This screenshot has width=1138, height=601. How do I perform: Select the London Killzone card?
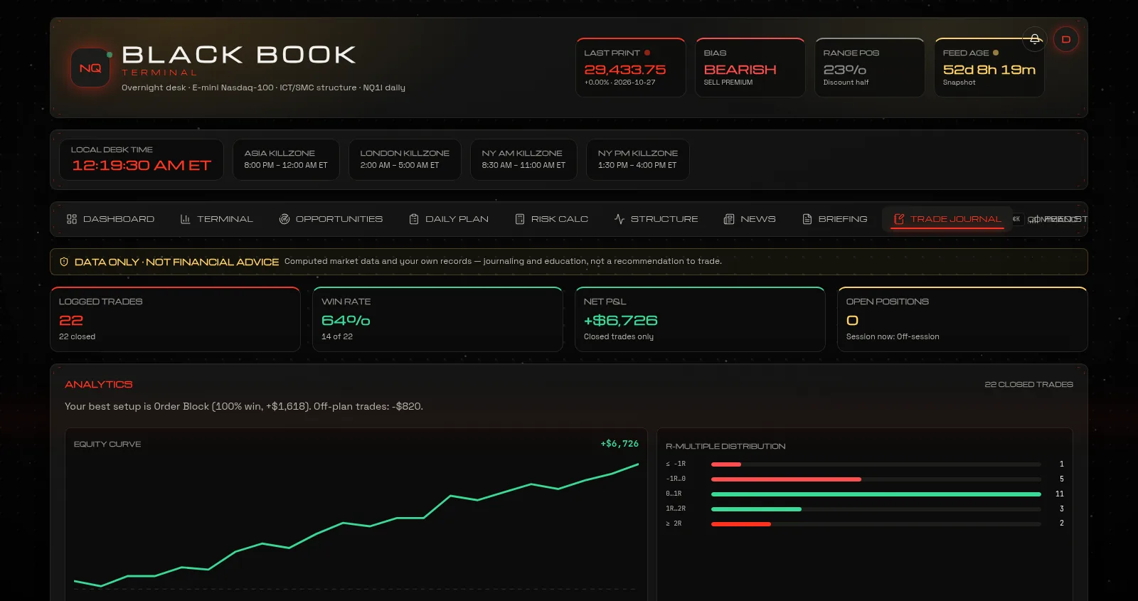click(405, 159)
